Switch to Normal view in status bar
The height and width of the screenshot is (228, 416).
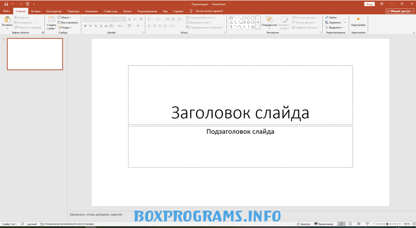(342, 224)
